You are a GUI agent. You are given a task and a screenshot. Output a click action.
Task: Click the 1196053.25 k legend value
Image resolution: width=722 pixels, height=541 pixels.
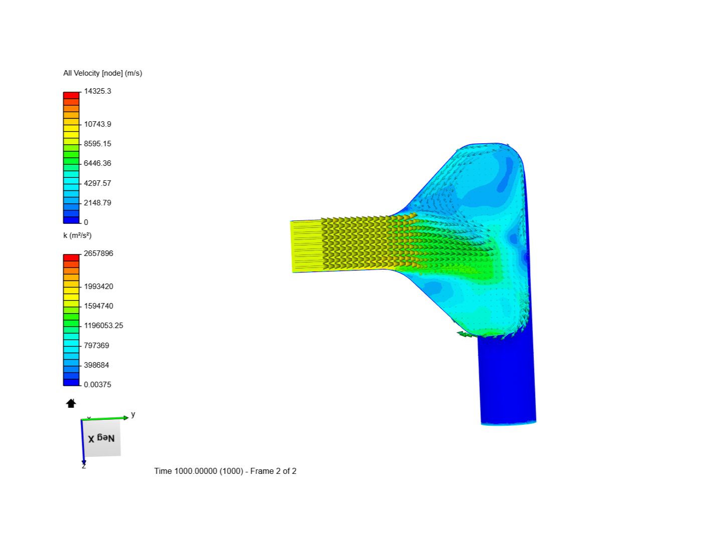click(x=103, y=326)
